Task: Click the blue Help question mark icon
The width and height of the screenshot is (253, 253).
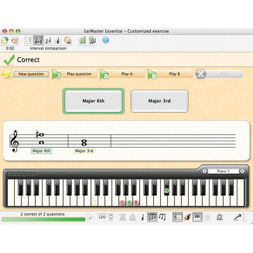Action: tap(106, 40)
